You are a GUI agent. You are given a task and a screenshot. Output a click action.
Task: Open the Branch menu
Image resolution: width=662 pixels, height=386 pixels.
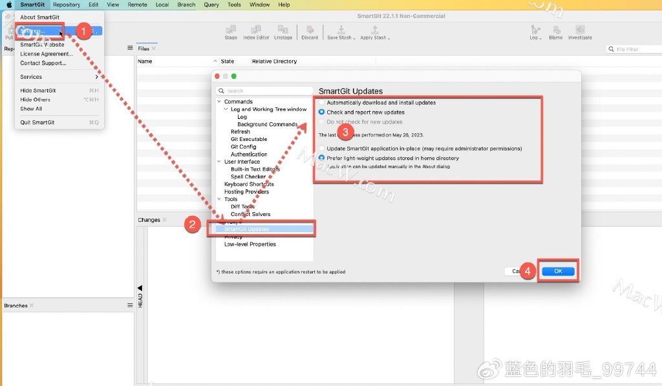186,5
